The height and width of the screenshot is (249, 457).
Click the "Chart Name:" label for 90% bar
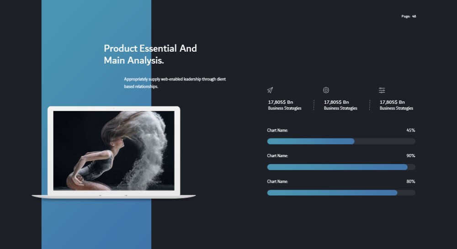[x=277, y=156]
